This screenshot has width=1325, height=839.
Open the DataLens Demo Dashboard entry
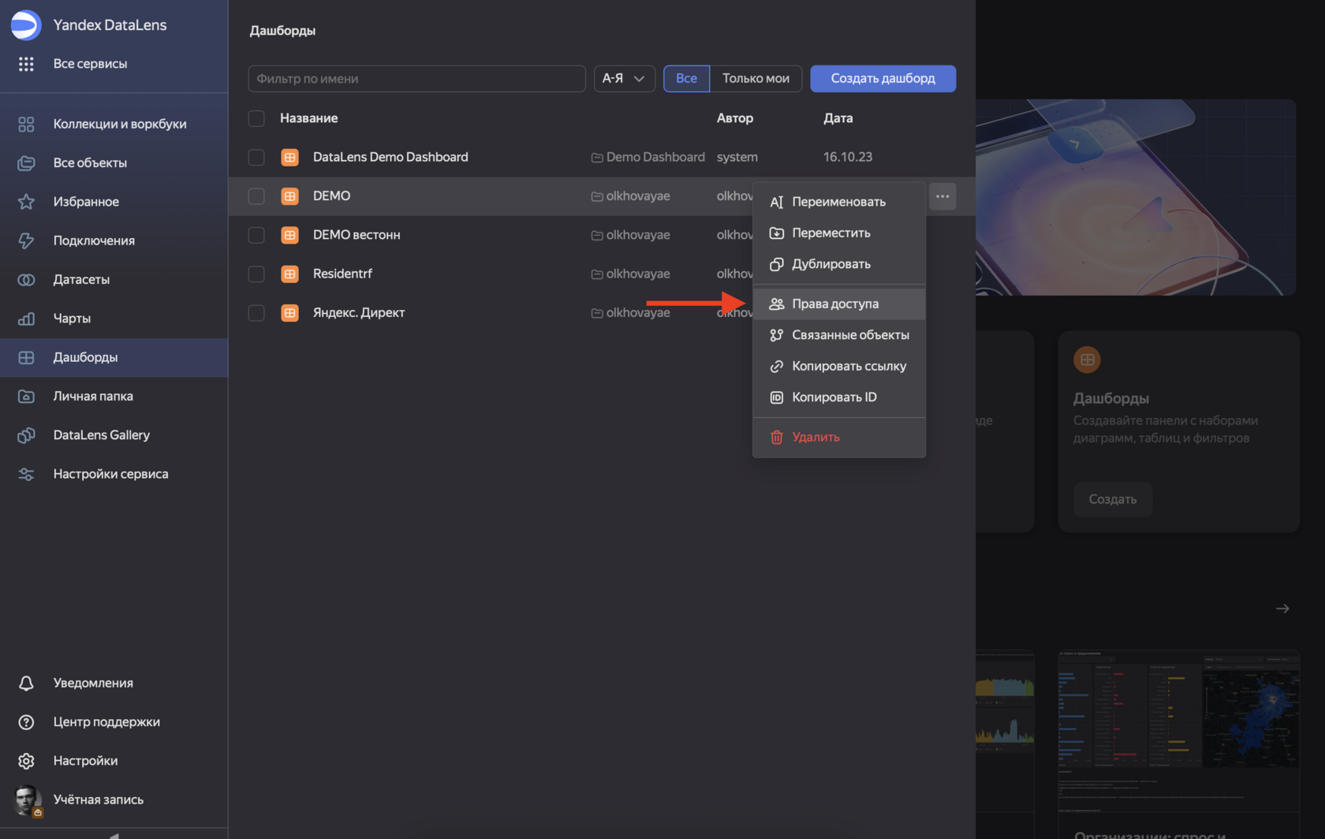tap(390, 157)
